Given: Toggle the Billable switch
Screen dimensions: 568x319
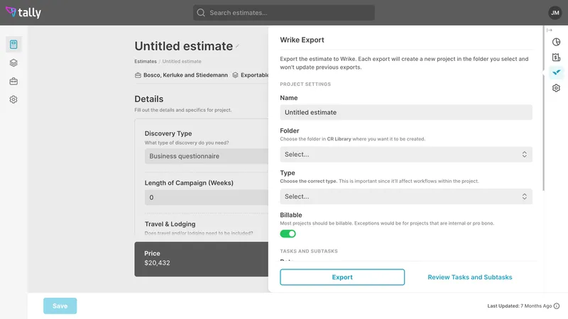Looking at the screenshot, I should pos(288,234).
